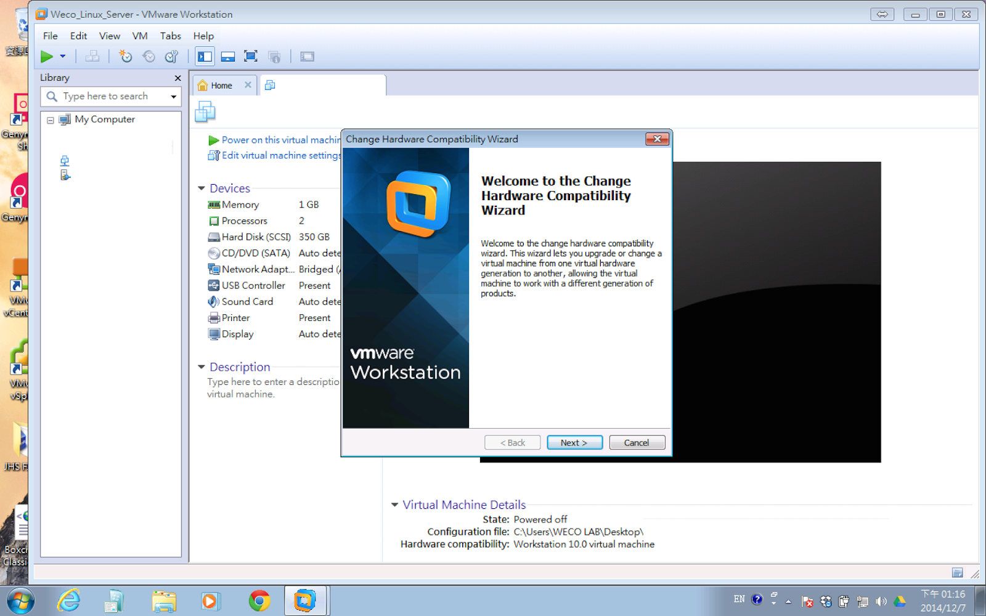
Task: Open the power options dropdown arrow
Action: [63, 57]
